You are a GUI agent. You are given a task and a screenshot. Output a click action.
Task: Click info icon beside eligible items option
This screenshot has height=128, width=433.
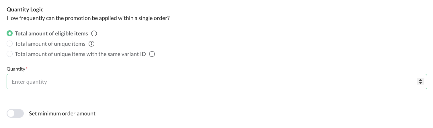pos(94,34)
